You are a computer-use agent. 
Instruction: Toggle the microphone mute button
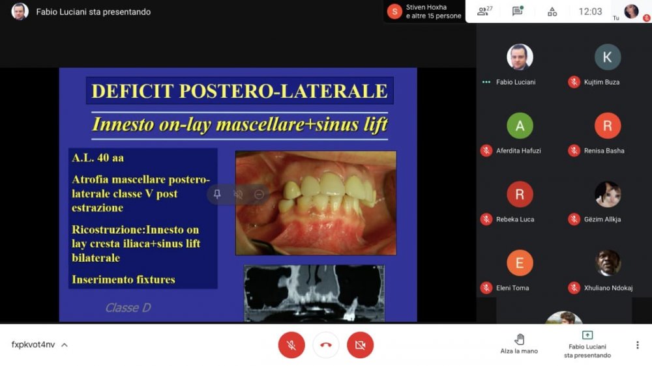[x=291, y=345]
